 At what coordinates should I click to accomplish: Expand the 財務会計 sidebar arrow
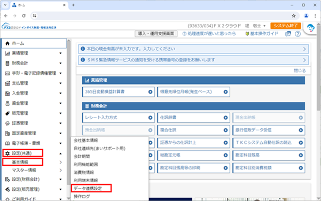[60, 63]
